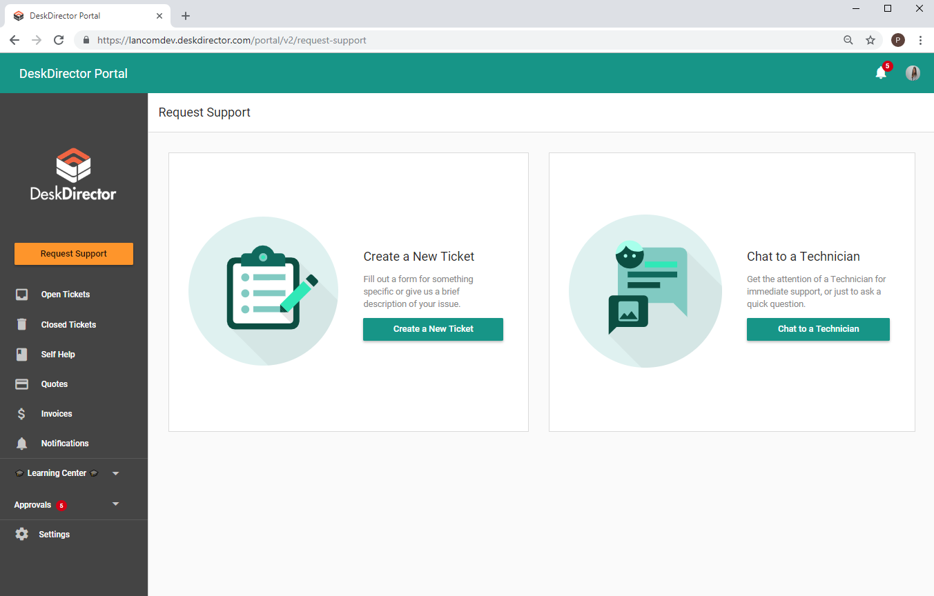This screenshot has width=934, height=596.
Task: Open the notifications bell in header
Action: tap(881, 73)
